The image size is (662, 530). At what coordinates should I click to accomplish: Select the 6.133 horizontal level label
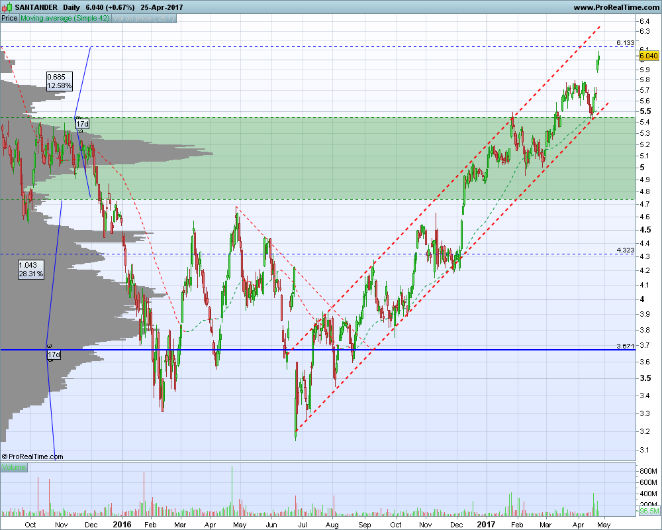click(626, 42)
